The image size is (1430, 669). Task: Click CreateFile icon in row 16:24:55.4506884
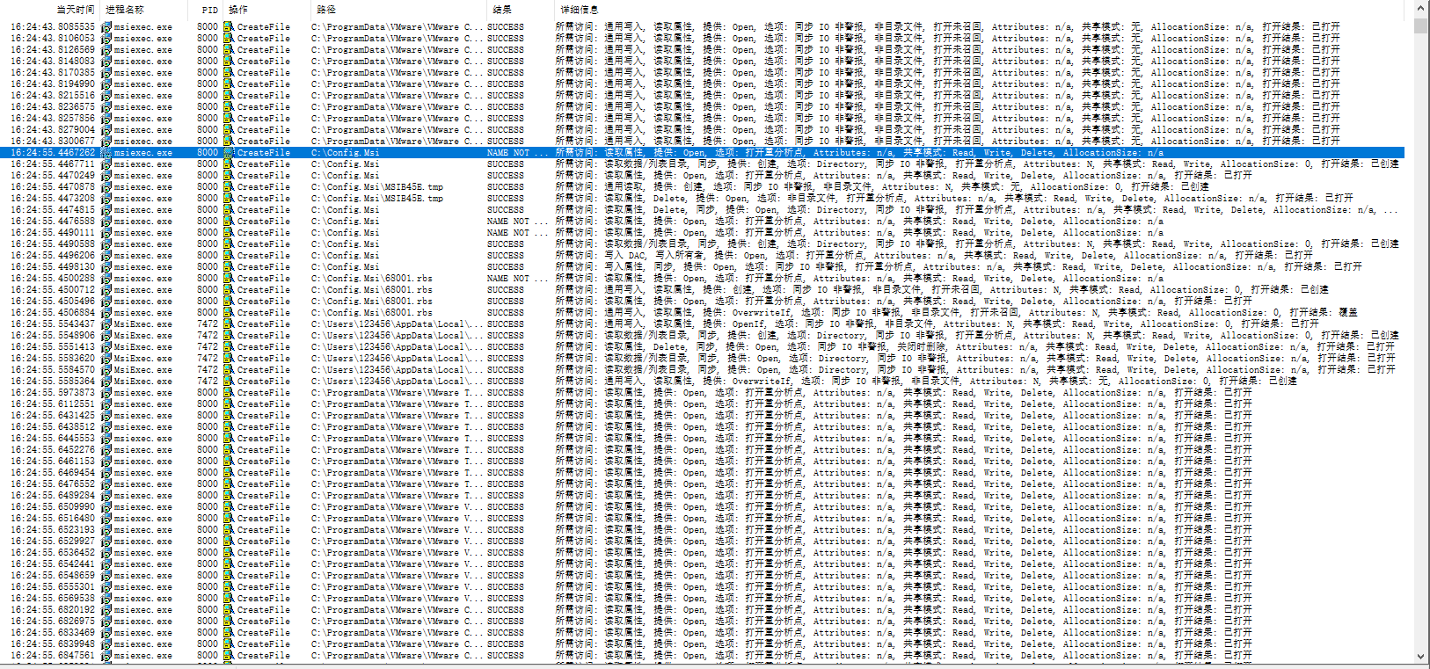(x=229, y=312)
